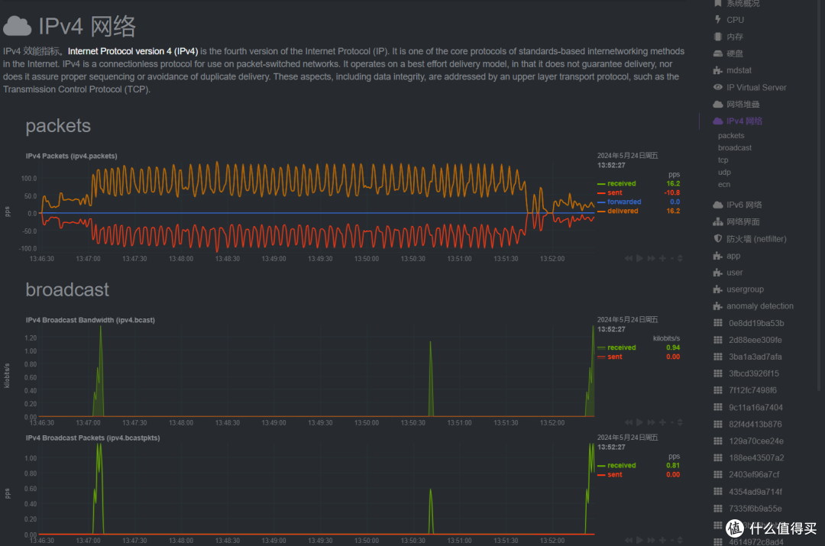Click the eye icon beside IP Virtual Server

click(717, 87)
